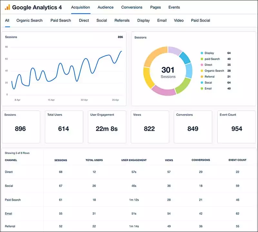Viewport: 258px width, 232px height.
Task: Open the Sessions card showing 896
Action: point(21,127)
